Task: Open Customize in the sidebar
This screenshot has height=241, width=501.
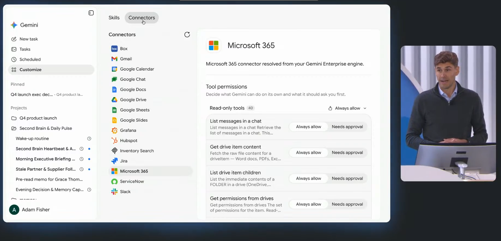Action: tap(51, 70)
